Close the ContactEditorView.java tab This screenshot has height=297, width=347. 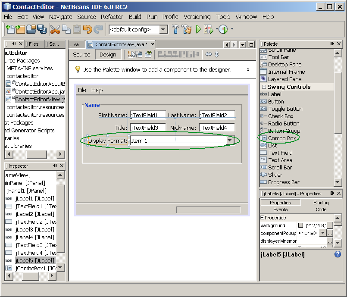pos(153,44)
